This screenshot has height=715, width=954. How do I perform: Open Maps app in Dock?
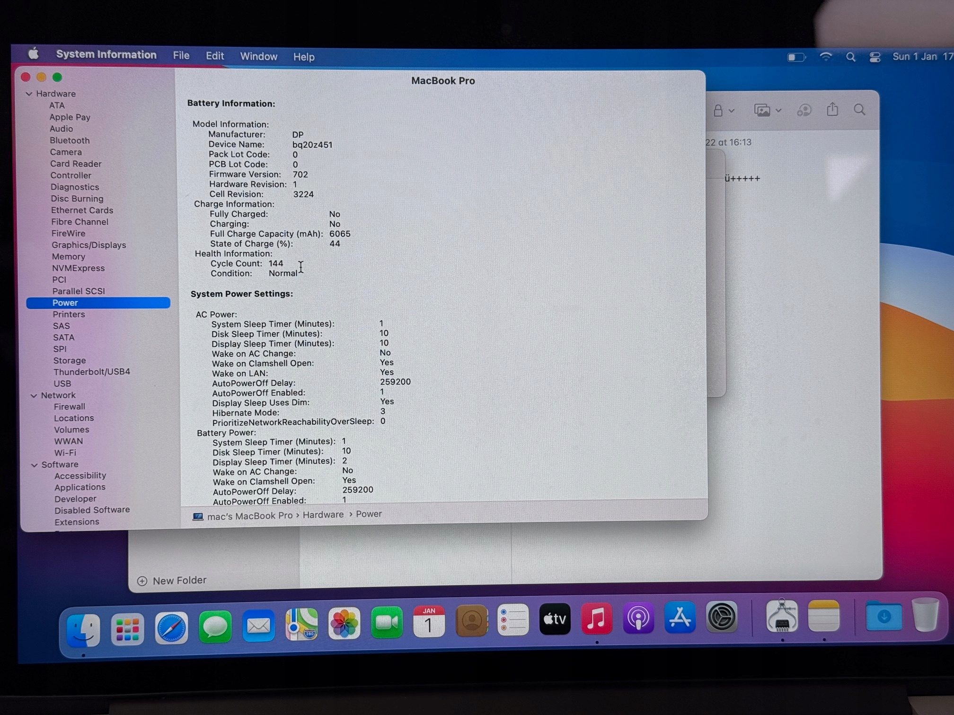pyautogui.click(x=301, y=625)
